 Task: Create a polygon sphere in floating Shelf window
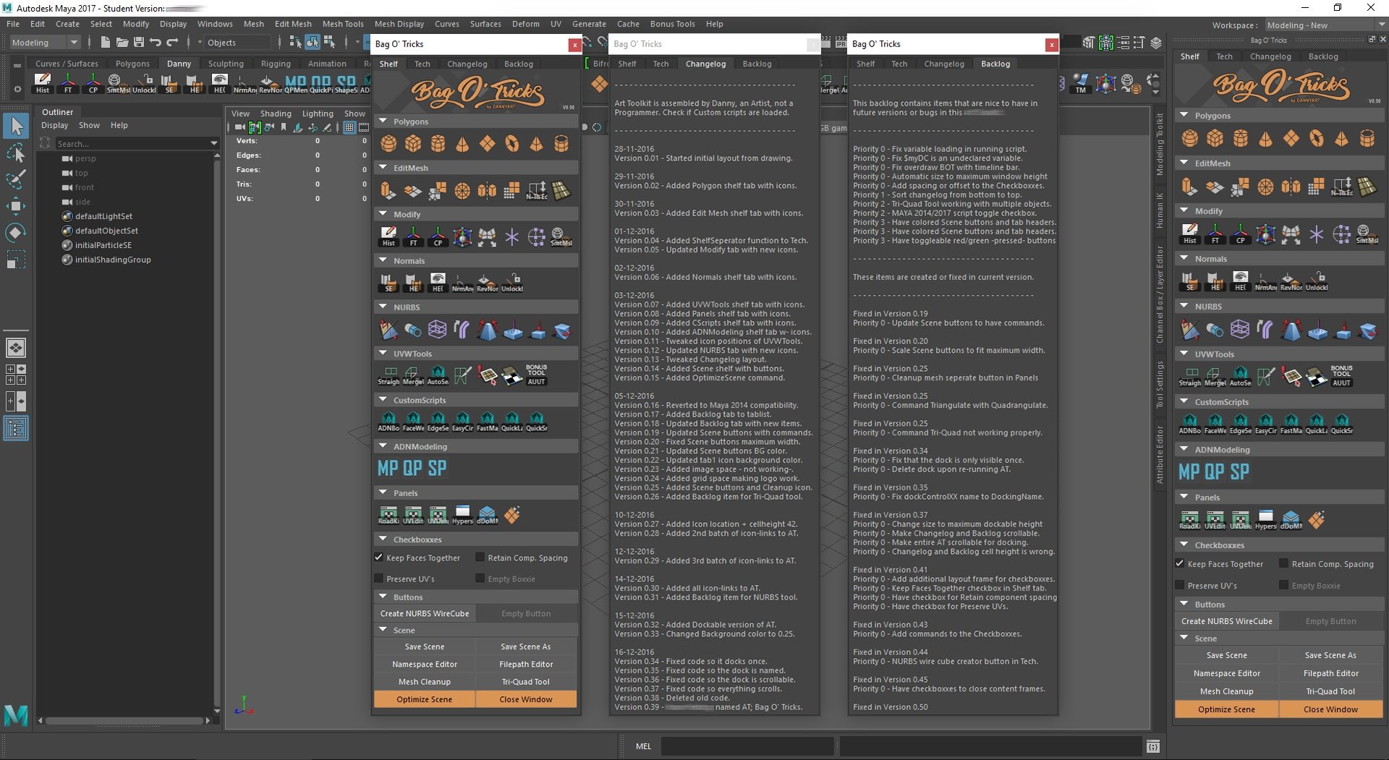point(388,144)
